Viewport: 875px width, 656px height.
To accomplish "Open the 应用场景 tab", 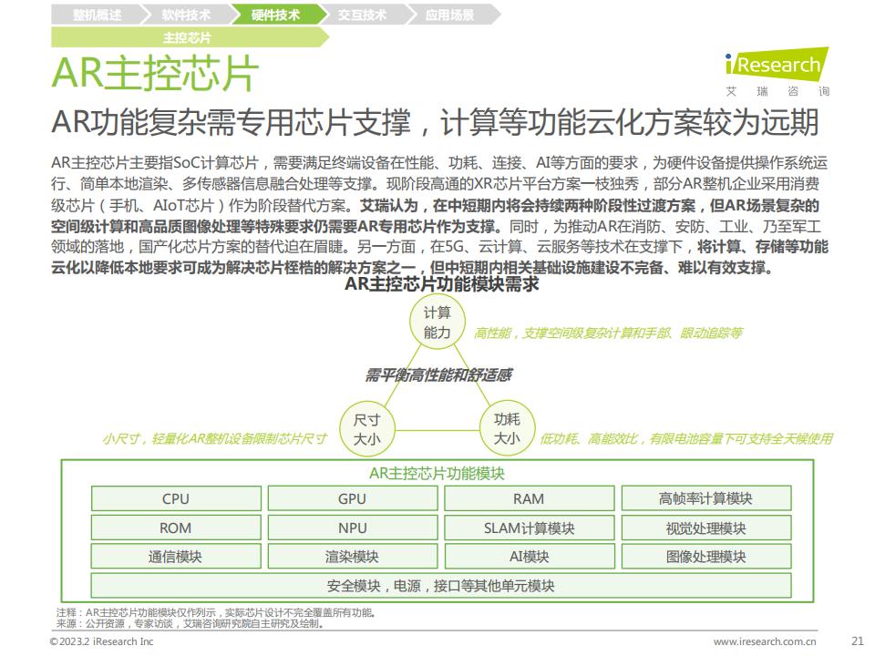I will [x=449, y=15].
